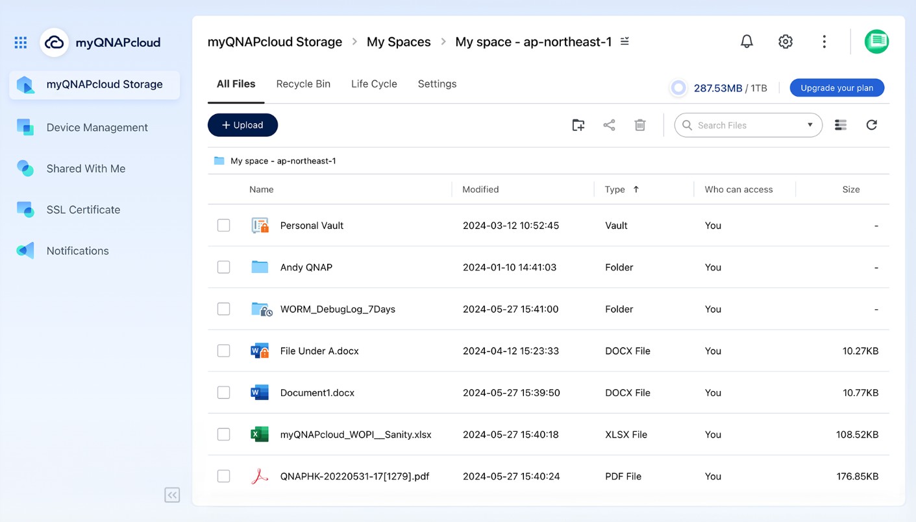Refresh the file list
The image size is (916, 522).
(x=872, y=125)
